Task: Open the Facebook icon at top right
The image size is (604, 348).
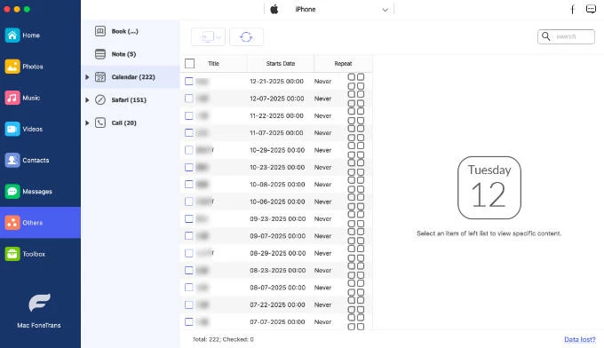Action: point(573,9)
